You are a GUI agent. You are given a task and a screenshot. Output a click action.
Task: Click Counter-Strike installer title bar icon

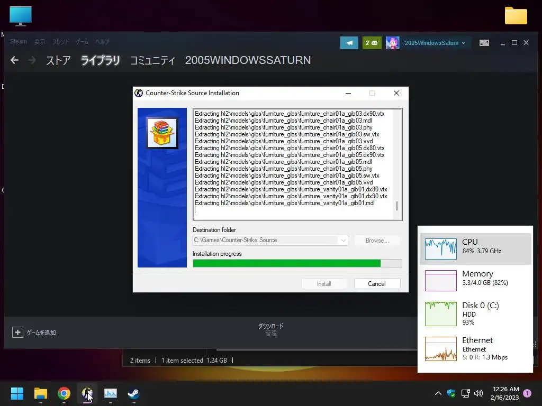click(139, 93)
